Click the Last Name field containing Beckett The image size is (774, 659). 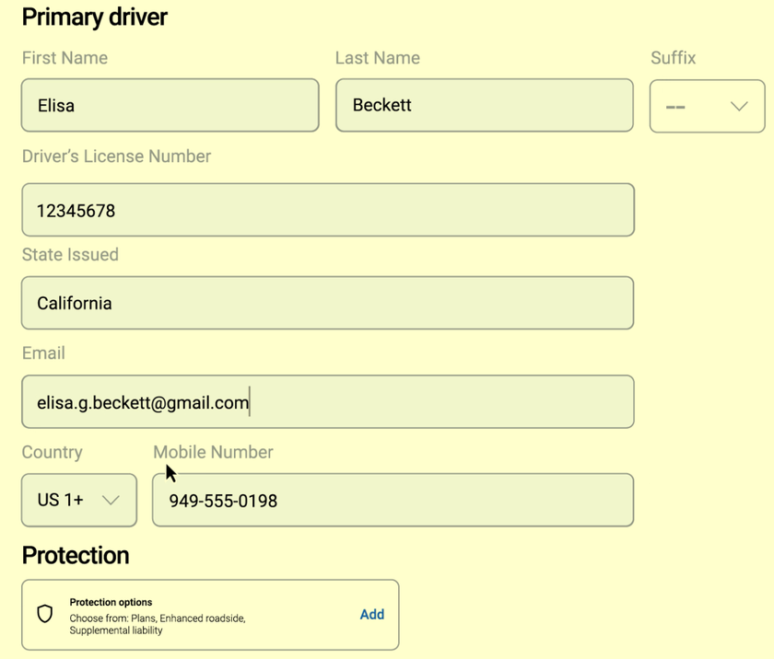click(484, 105)
